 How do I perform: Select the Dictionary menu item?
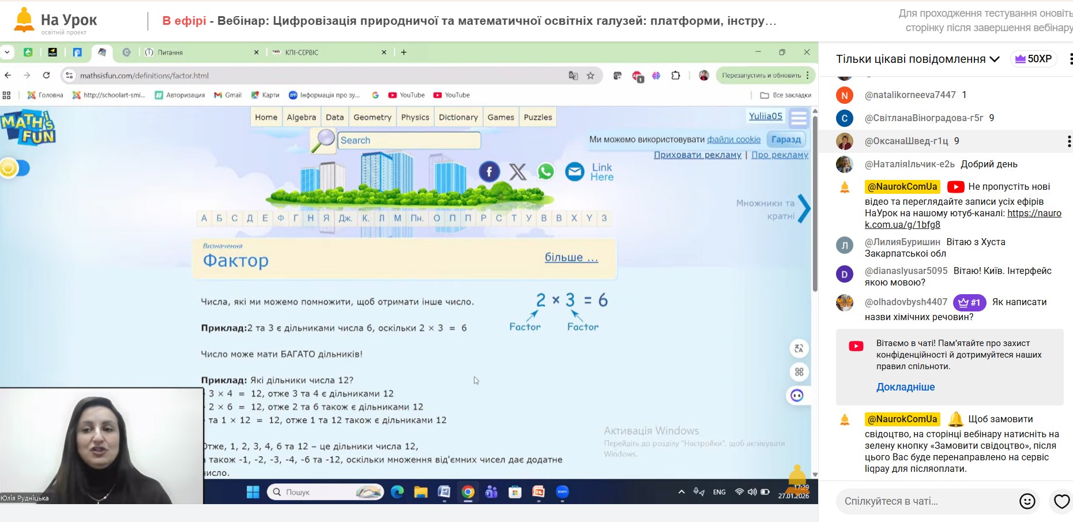click(458, 117)
